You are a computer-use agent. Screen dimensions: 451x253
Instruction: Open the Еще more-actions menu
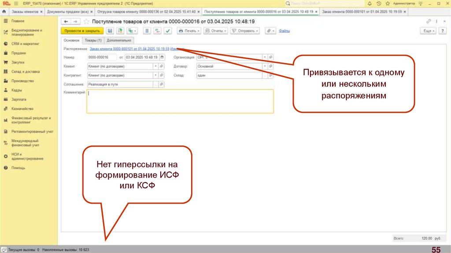[x=429, y=31]
